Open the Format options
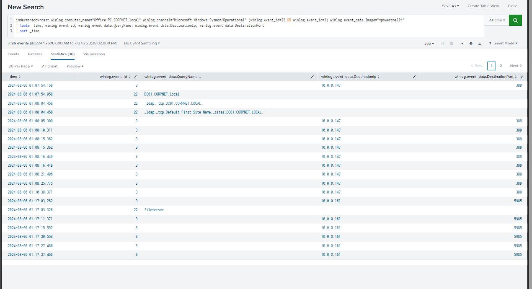The height and width of the screenshot is (289, 532). point(49,66)
